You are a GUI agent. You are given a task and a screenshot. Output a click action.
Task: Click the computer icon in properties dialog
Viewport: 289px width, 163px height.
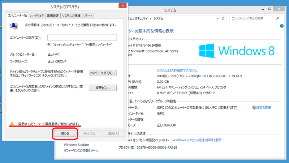(x=14, y=26)
